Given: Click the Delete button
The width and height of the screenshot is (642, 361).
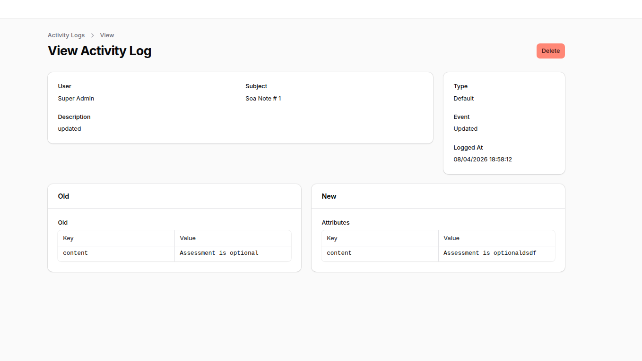Looking at the screenshot, I should pos(550,50).
